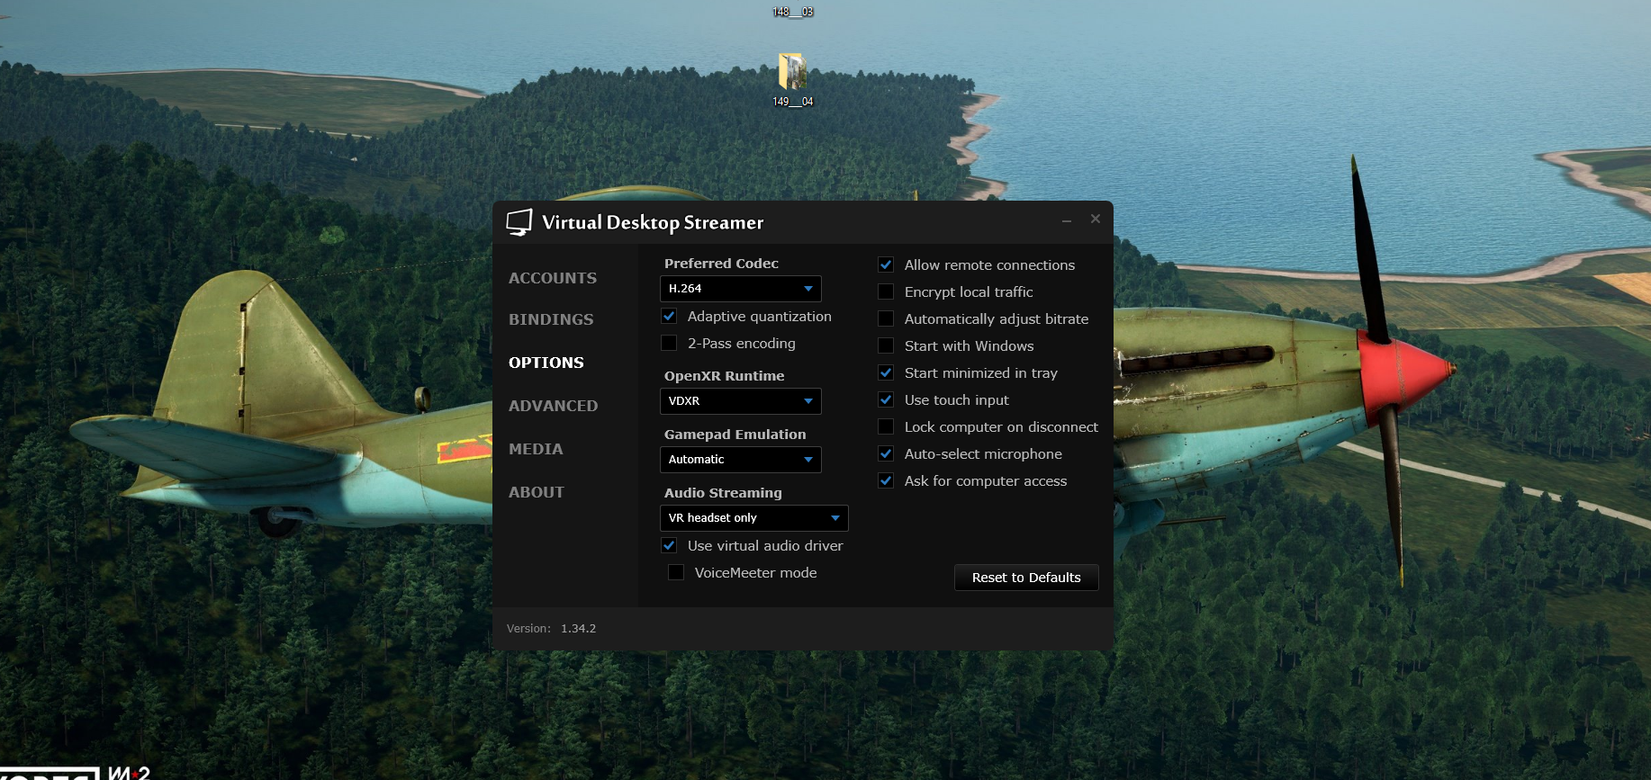Open the Media tab
1651x780 pixels.
(536, 449)
